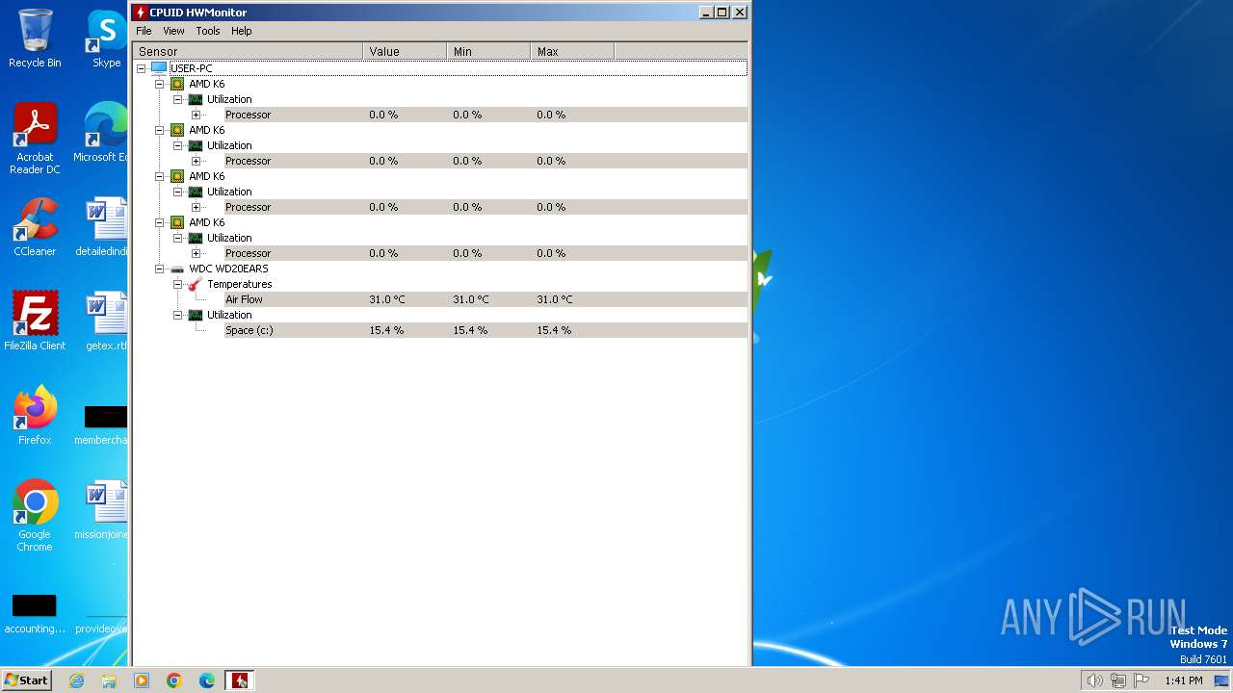Select the WDC WD20EARS label
This screenshot has height=693, width=1233.
pos(228,269)
